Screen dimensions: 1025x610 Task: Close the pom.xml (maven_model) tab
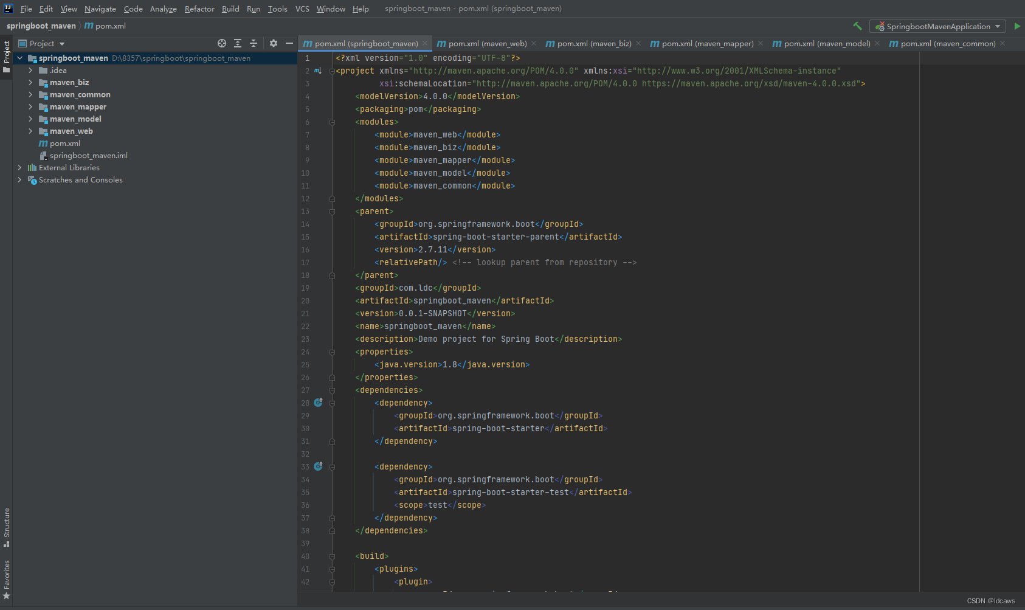coord(877,44)
